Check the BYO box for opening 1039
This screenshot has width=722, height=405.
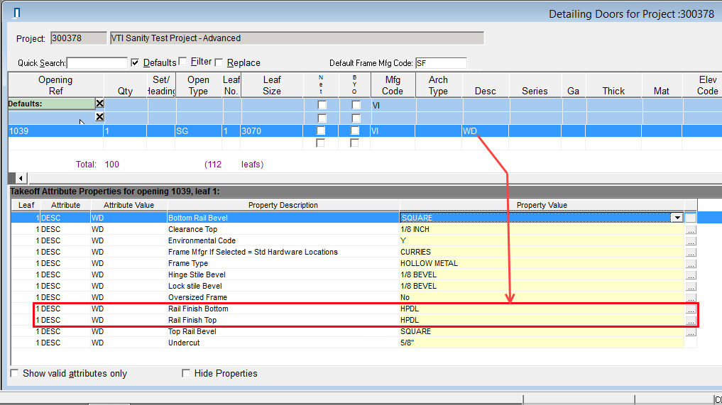354,131
